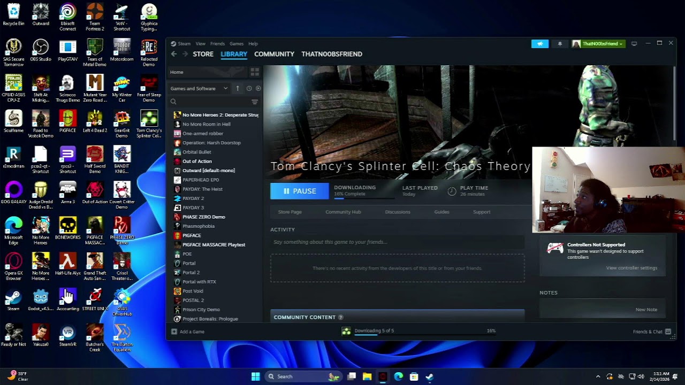This screenshot has width=685, height=385.
Task: Go to STORE tab
Action: point(203,54)
